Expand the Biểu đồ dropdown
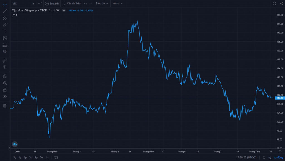The image size is (285, 161). tap(102, 3)
